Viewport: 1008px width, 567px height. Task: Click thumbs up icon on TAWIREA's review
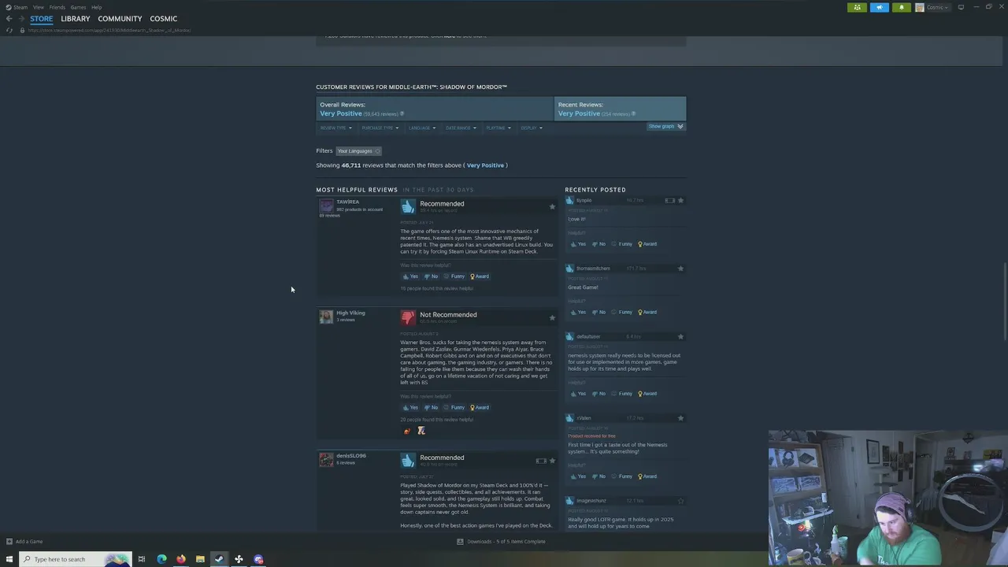408,206
